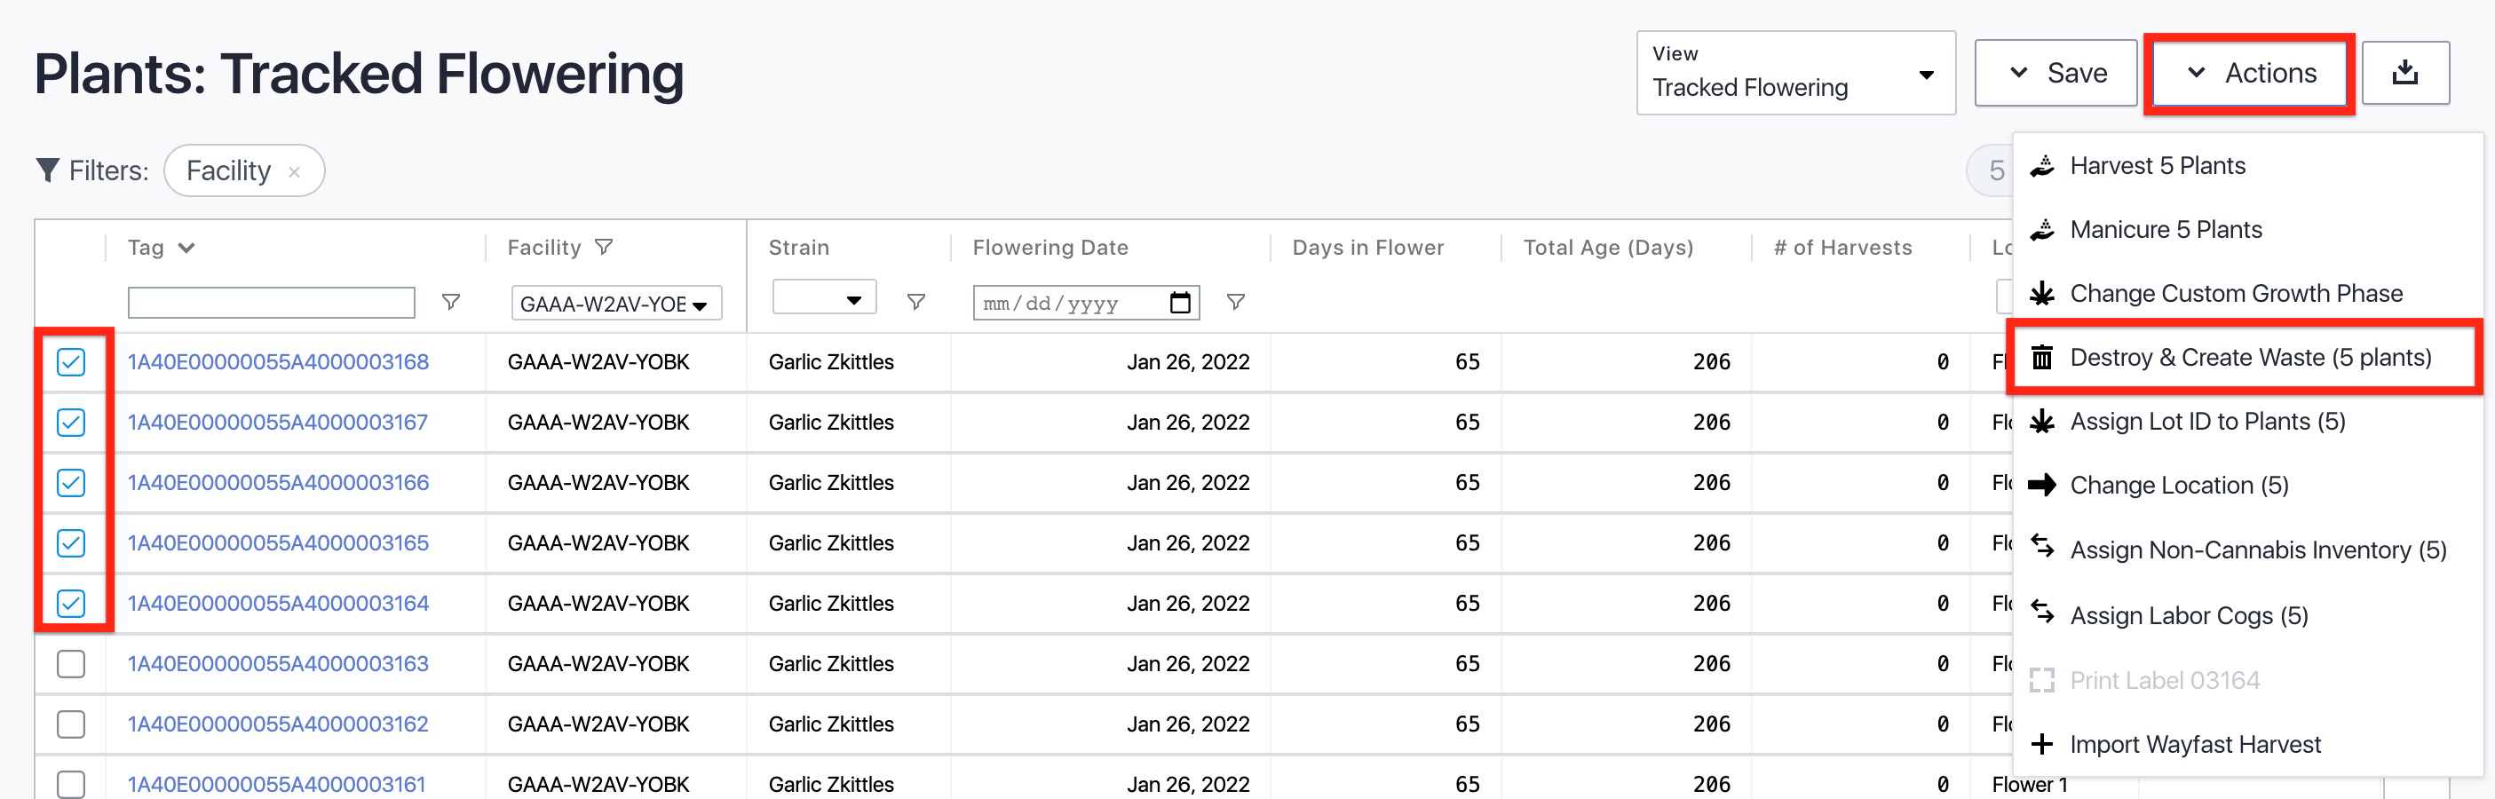The width and height of the screenshot is (2495, 799).
Task: Click the filter funnel beside Tag input
Action: [x=450, y=302]
